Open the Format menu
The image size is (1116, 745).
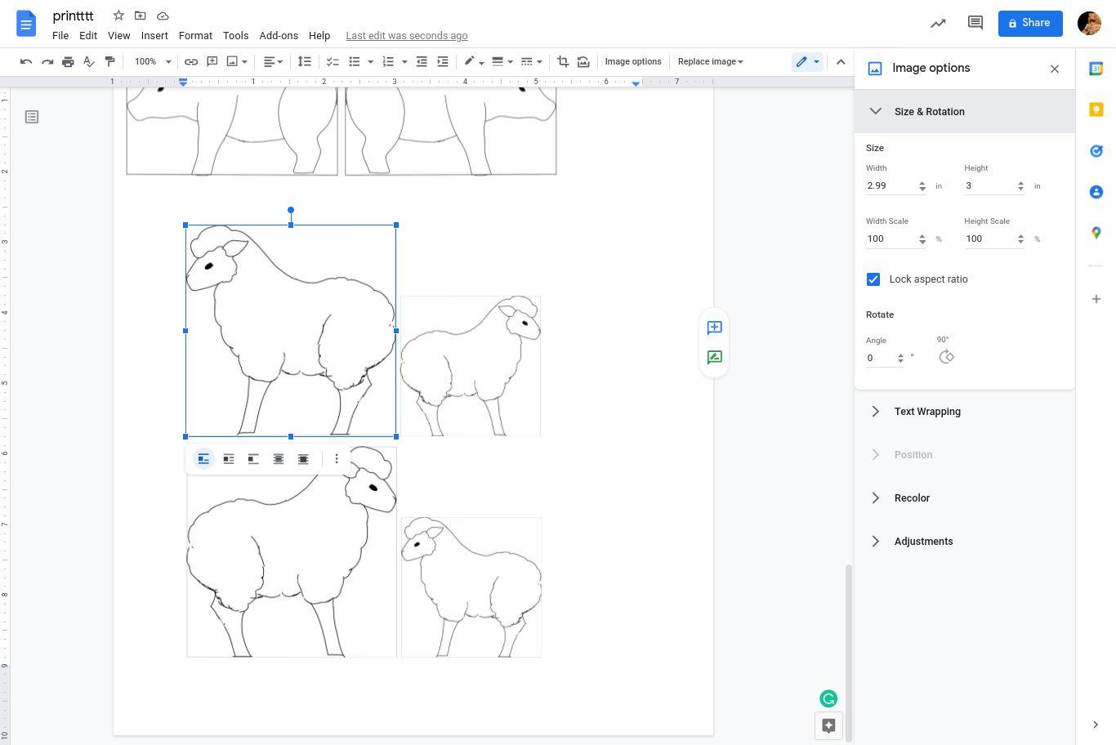coord(195,36)
